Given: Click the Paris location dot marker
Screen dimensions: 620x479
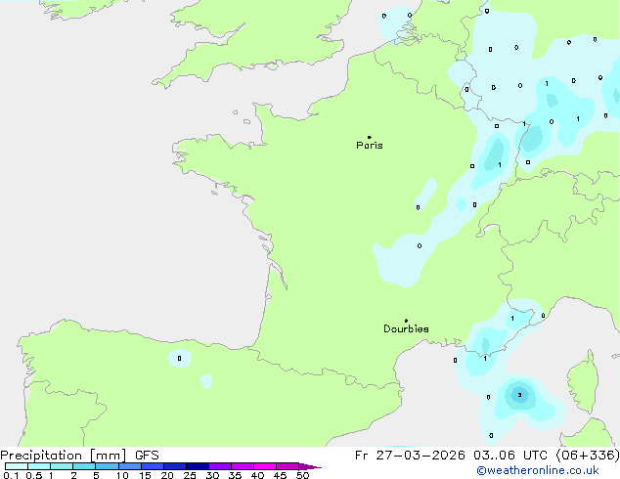Looking at the screenshot, I should tap(370, 137).
